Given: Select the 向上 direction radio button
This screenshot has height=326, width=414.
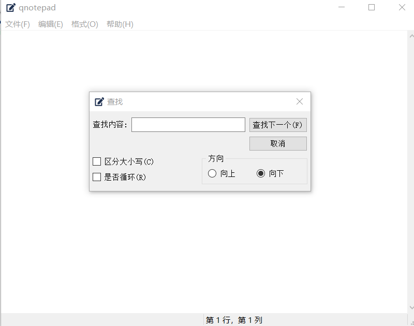Looking at the screenshot, I should pos(212,174).
